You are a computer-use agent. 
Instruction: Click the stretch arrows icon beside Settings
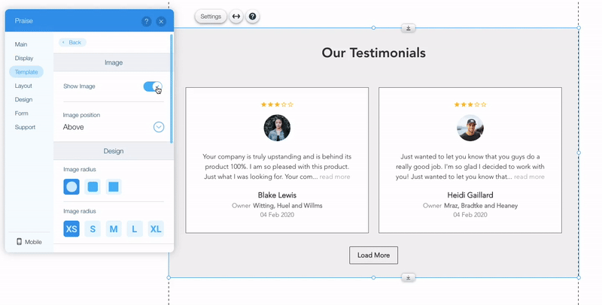coord(236,17)
